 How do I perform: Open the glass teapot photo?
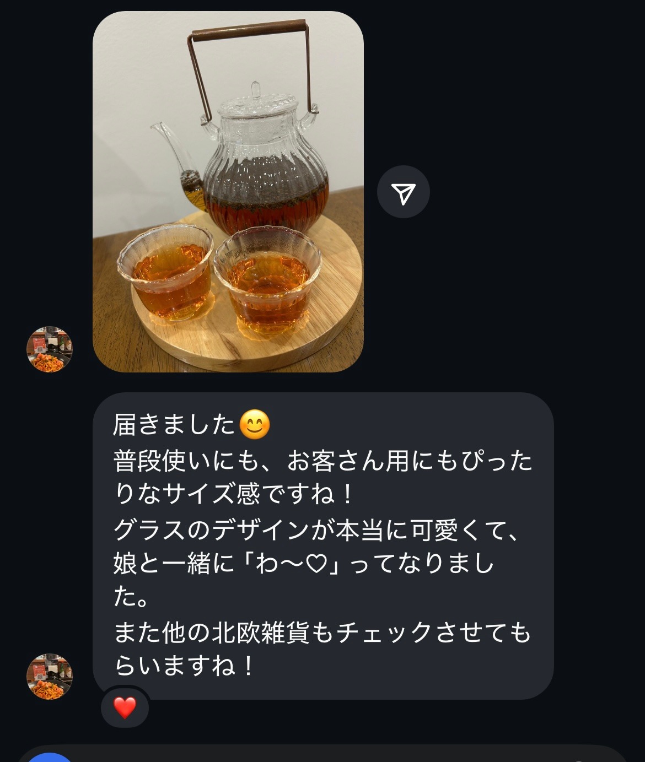coord(228,192)
